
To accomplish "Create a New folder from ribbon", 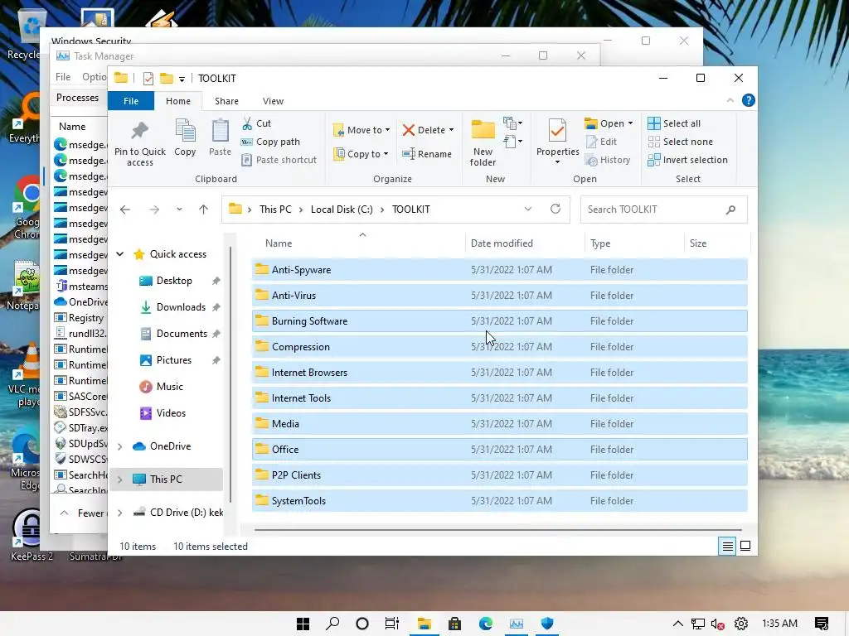I will (x=483, y=142).
